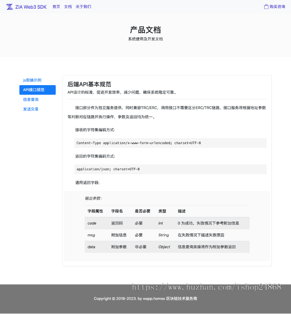The height and width of the screenshot is (314, 291).
Task: Click the 附加信息 table cell
Action: pos(119,235)
